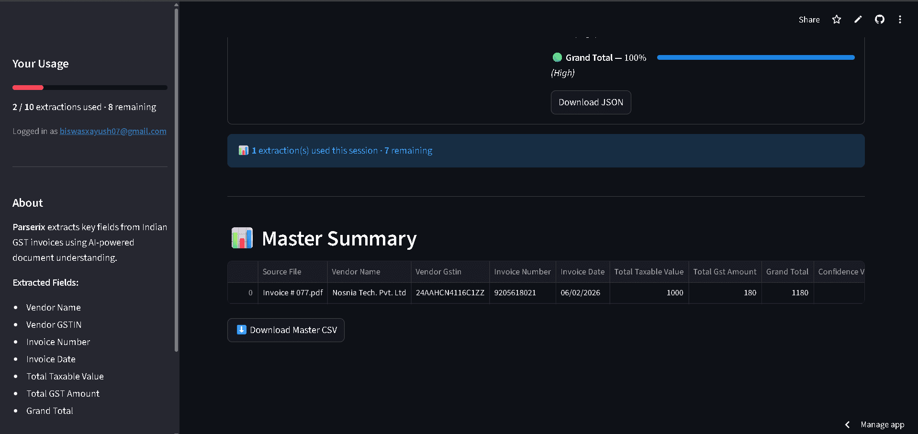The height and width of the screenshot is (434, 918).
Task: Star this Streamlit app
Action: tap(836, 20)
